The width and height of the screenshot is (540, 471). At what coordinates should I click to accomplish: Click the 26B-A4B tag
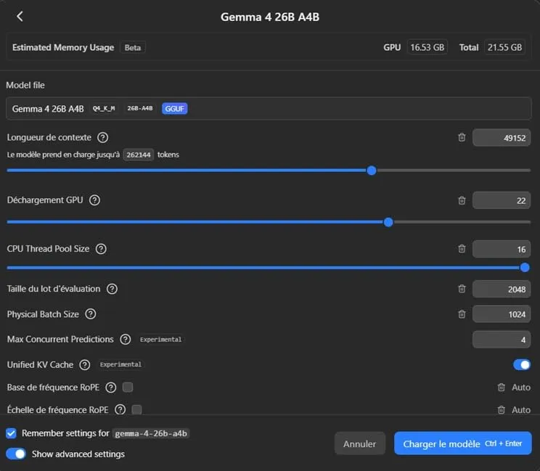(x=140, y=108)
